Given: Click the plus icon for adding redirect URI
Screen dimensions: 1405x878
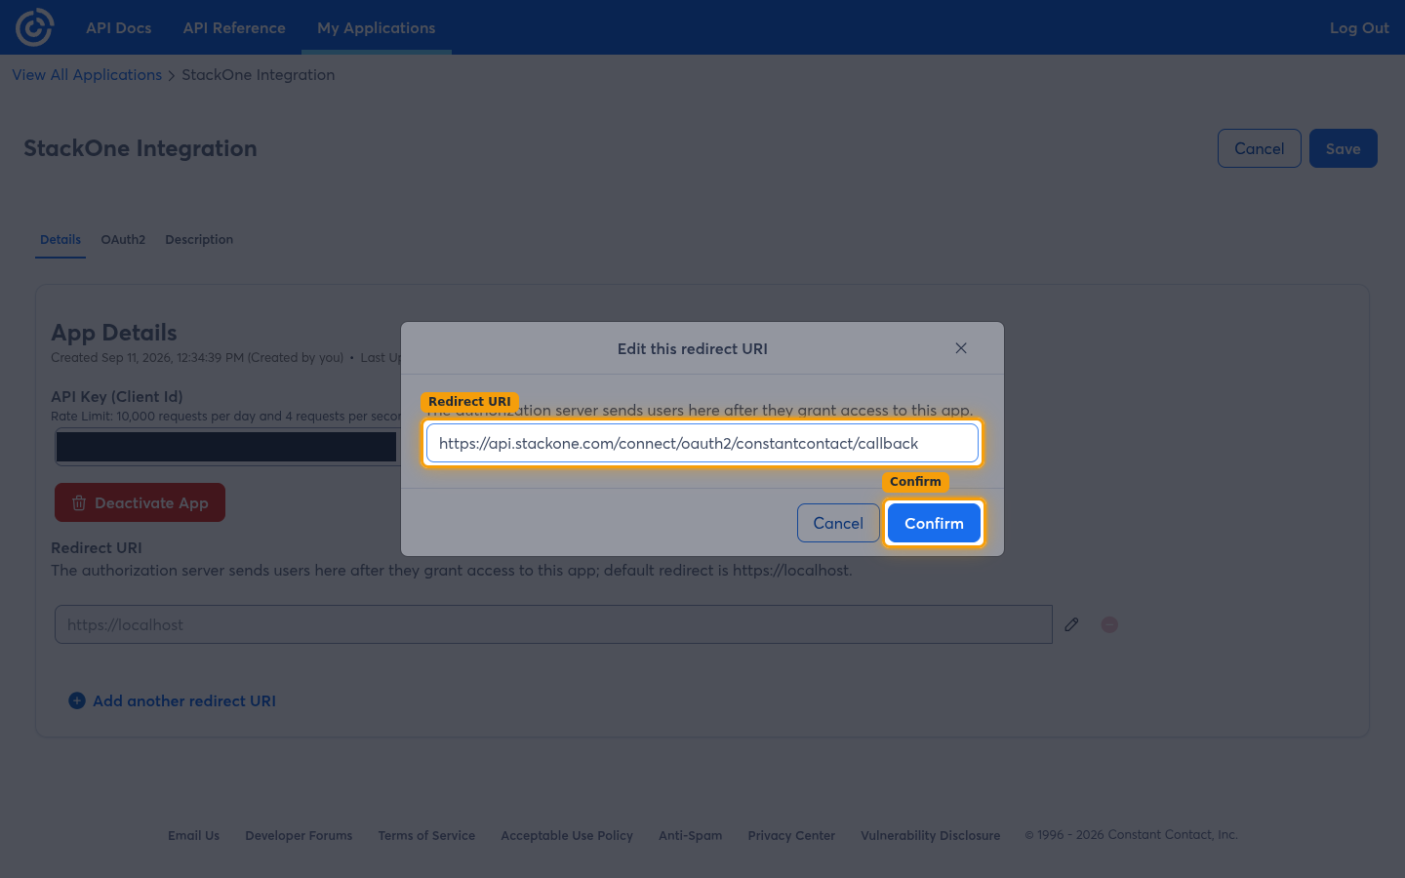Looking at the screenshot, I should 77,700.
